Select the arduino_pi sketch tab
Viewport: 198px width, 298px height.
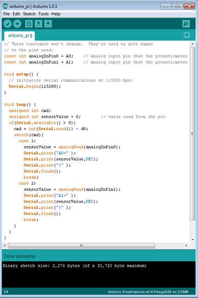(x=20, y=36)
